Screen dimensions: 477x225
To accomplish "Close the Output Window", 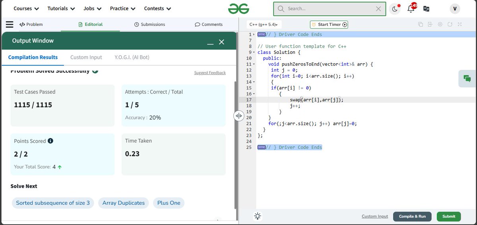I will (x=222, y=42).
